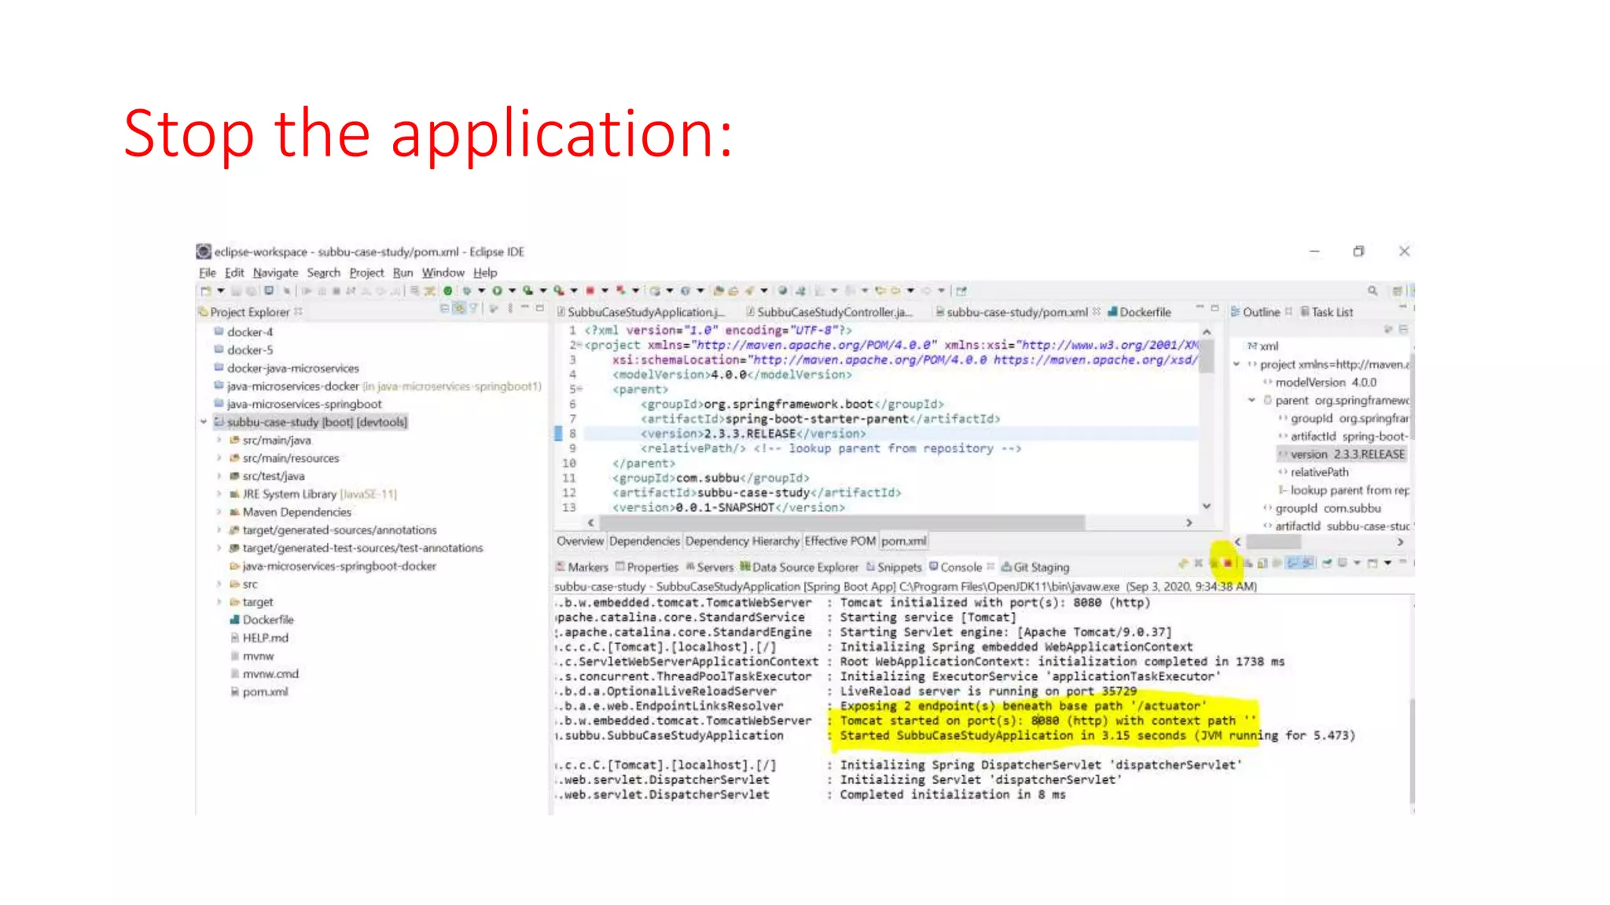The width and height of the screenshot is (1610, 905).
Task: Click the editor's horizontal scrollbar
Action: (x=842, y=522)
